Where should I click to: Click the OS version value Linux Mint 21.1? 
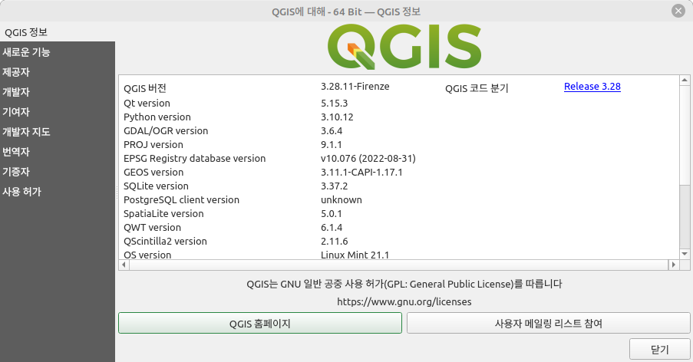tap(355, 255)
